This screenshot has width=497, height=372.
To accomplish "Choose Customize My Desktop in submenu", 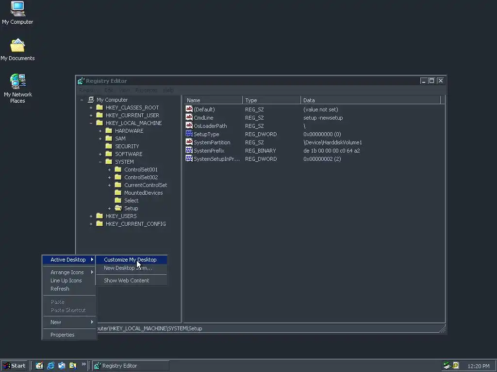I will pyautogui.click(x=131, y=260).
